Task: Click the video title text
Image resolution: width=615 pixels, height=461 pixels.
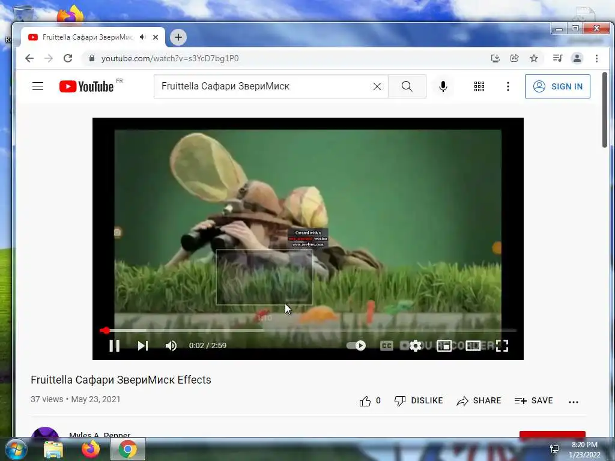Action: pos(121,380)
